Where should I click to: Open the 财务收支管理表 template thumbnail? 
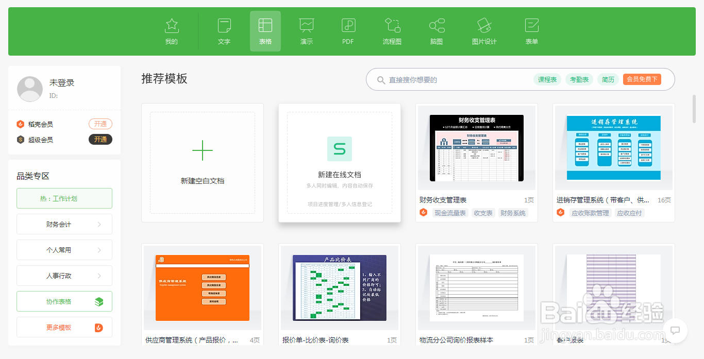click(x=476, y=148)
